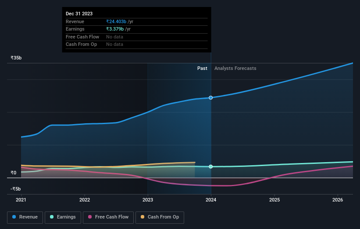The image size is (360, 229).
Task: Click the Past label in chart
Action: pos(202,68)
